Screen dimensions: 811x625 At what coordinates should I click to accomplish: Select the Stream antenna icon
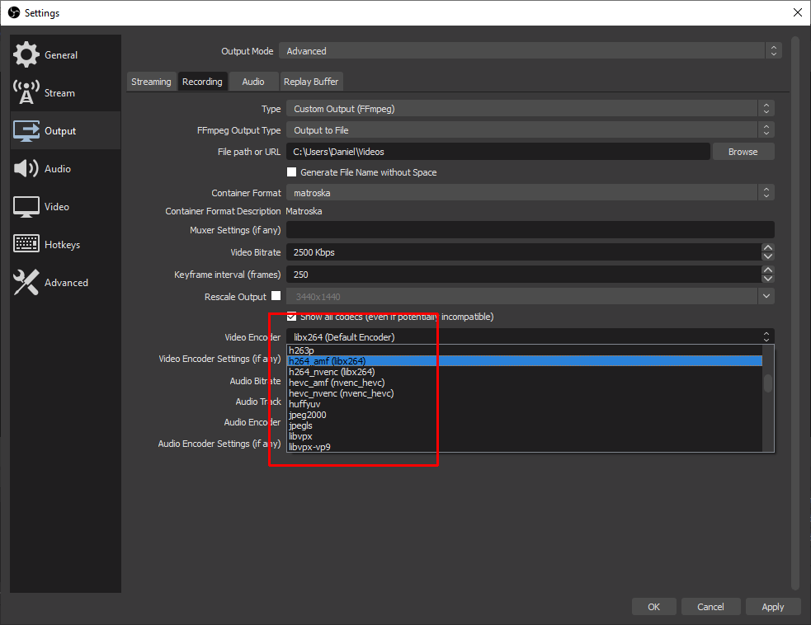coord(26,92)
